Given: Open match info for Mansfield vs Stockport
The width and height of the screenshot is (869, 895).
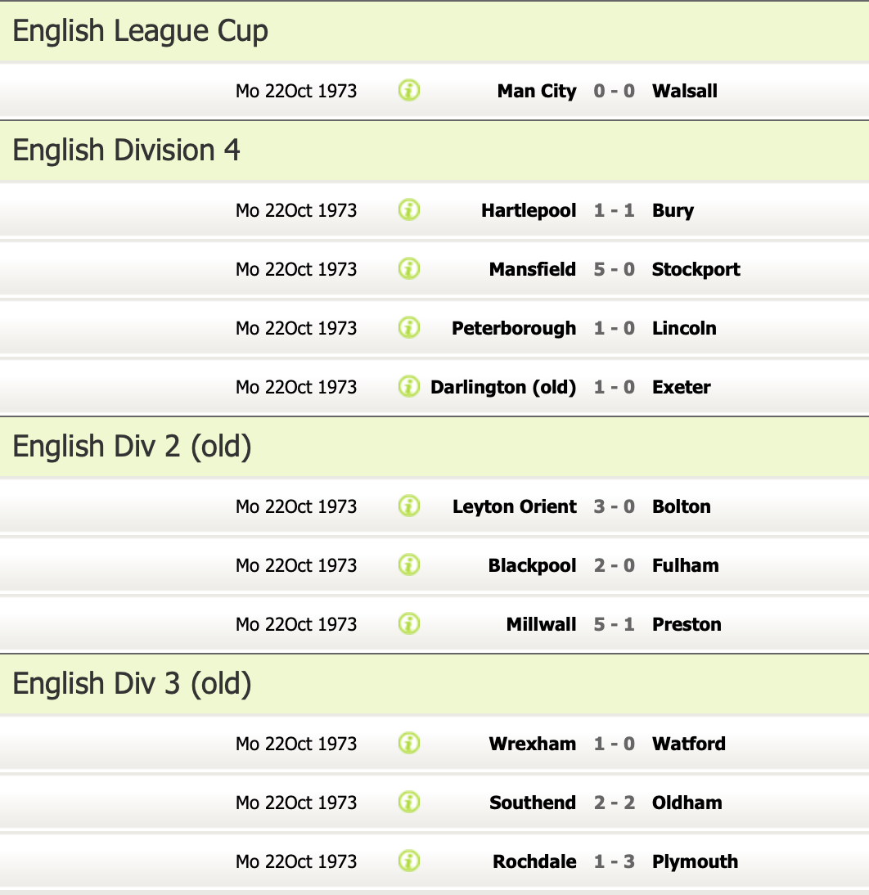Looking at the screenshot, I should pos(409,269).
